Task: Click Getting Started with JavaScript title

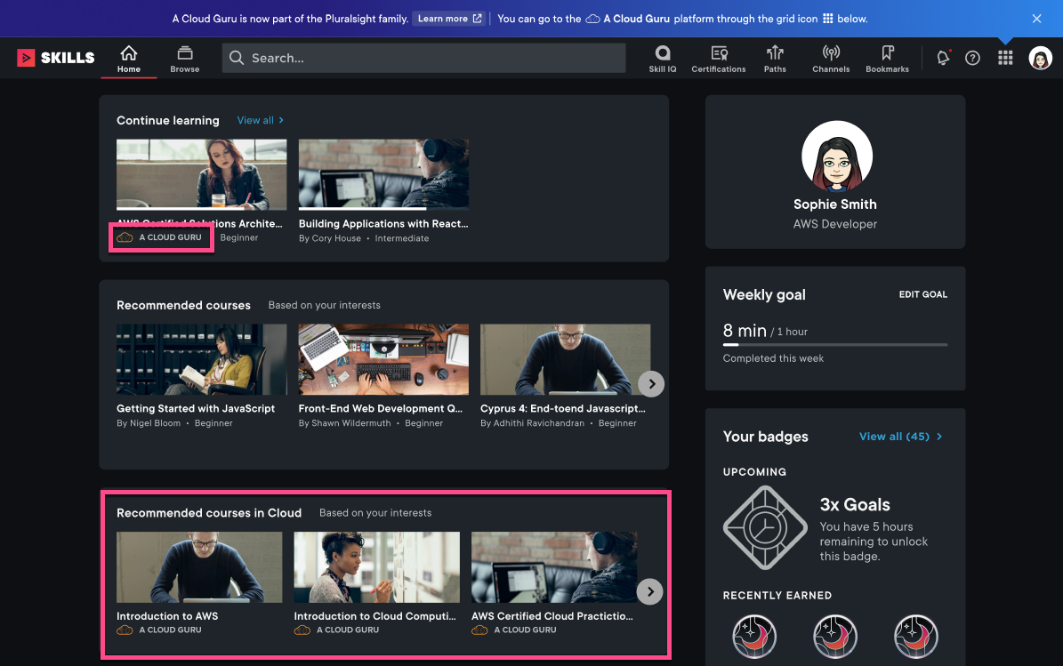Action: 195,408
